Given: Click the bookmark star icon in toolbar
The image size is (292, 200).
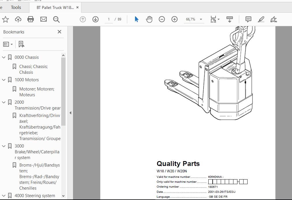Looking at the screenshot, I should click(x=5, y=19).
